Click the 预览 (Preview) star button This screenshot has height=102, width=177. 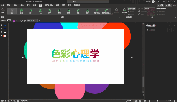(x=3, y=11)
